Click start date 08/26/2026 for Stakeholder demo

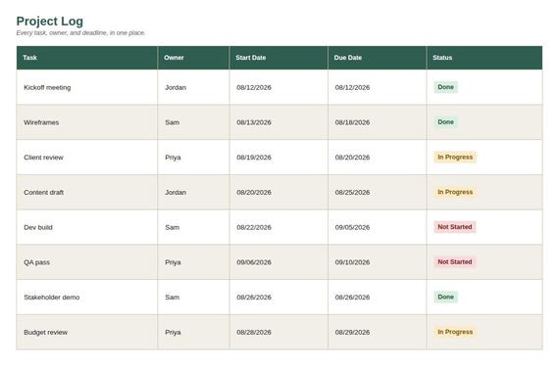(254, 297)
